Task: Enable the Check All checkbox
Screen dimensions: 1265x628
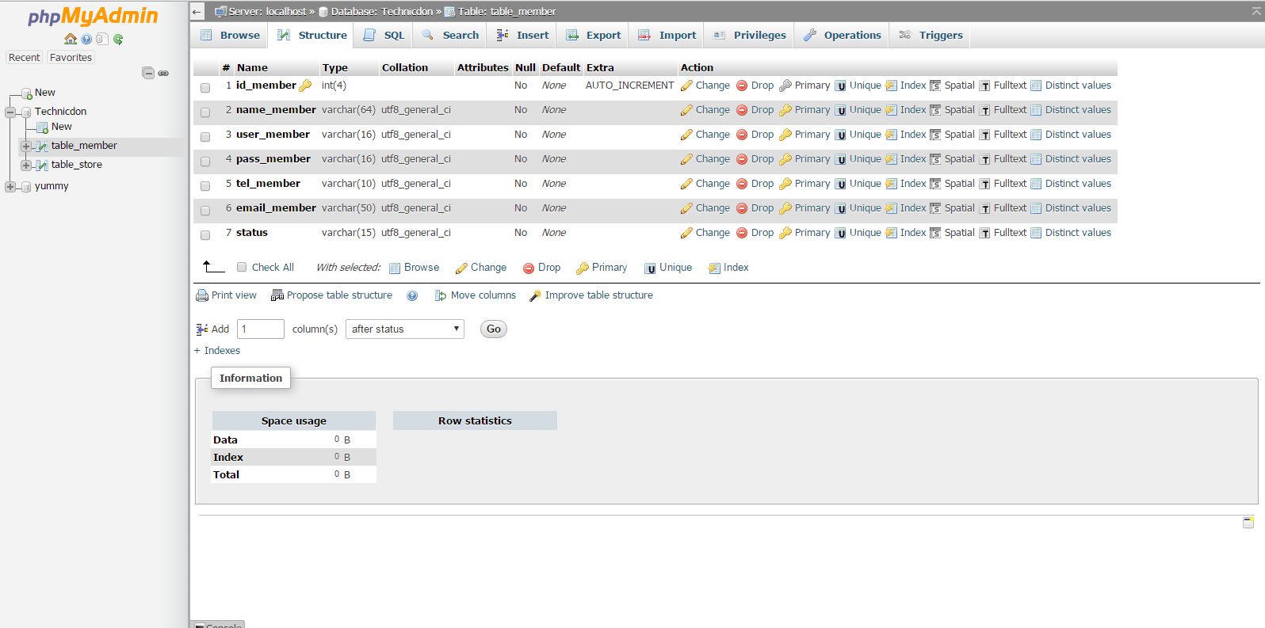Action: click(x=242, y=267)
